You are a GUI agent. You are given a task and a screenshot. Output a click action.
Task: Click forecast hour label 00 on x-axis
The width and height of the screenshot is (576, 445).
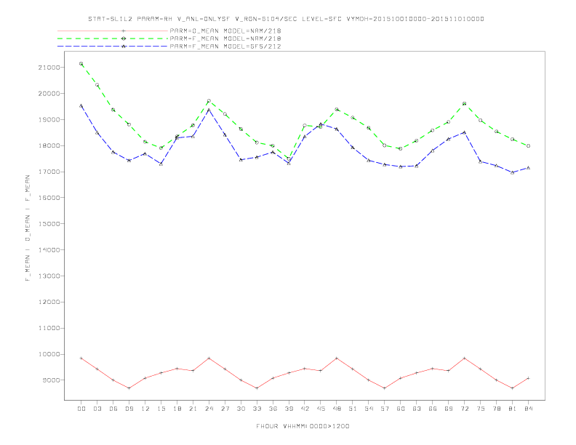tap(81, 409)
